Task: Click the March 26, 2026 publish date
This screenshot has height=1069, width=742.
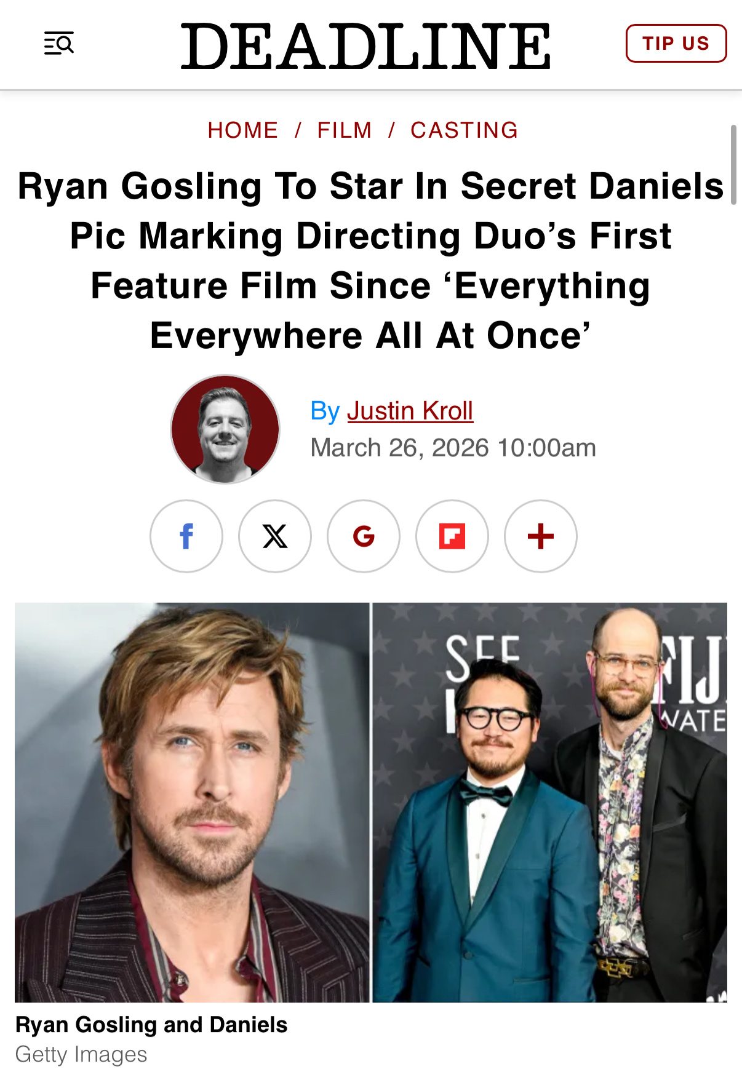Action: [x=453, y=448]
